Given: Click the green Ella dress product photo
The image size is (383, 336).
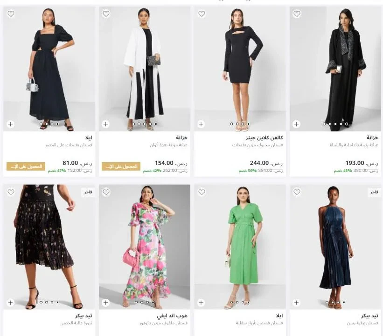Looking at the screenshot, I should click(240, 242).
